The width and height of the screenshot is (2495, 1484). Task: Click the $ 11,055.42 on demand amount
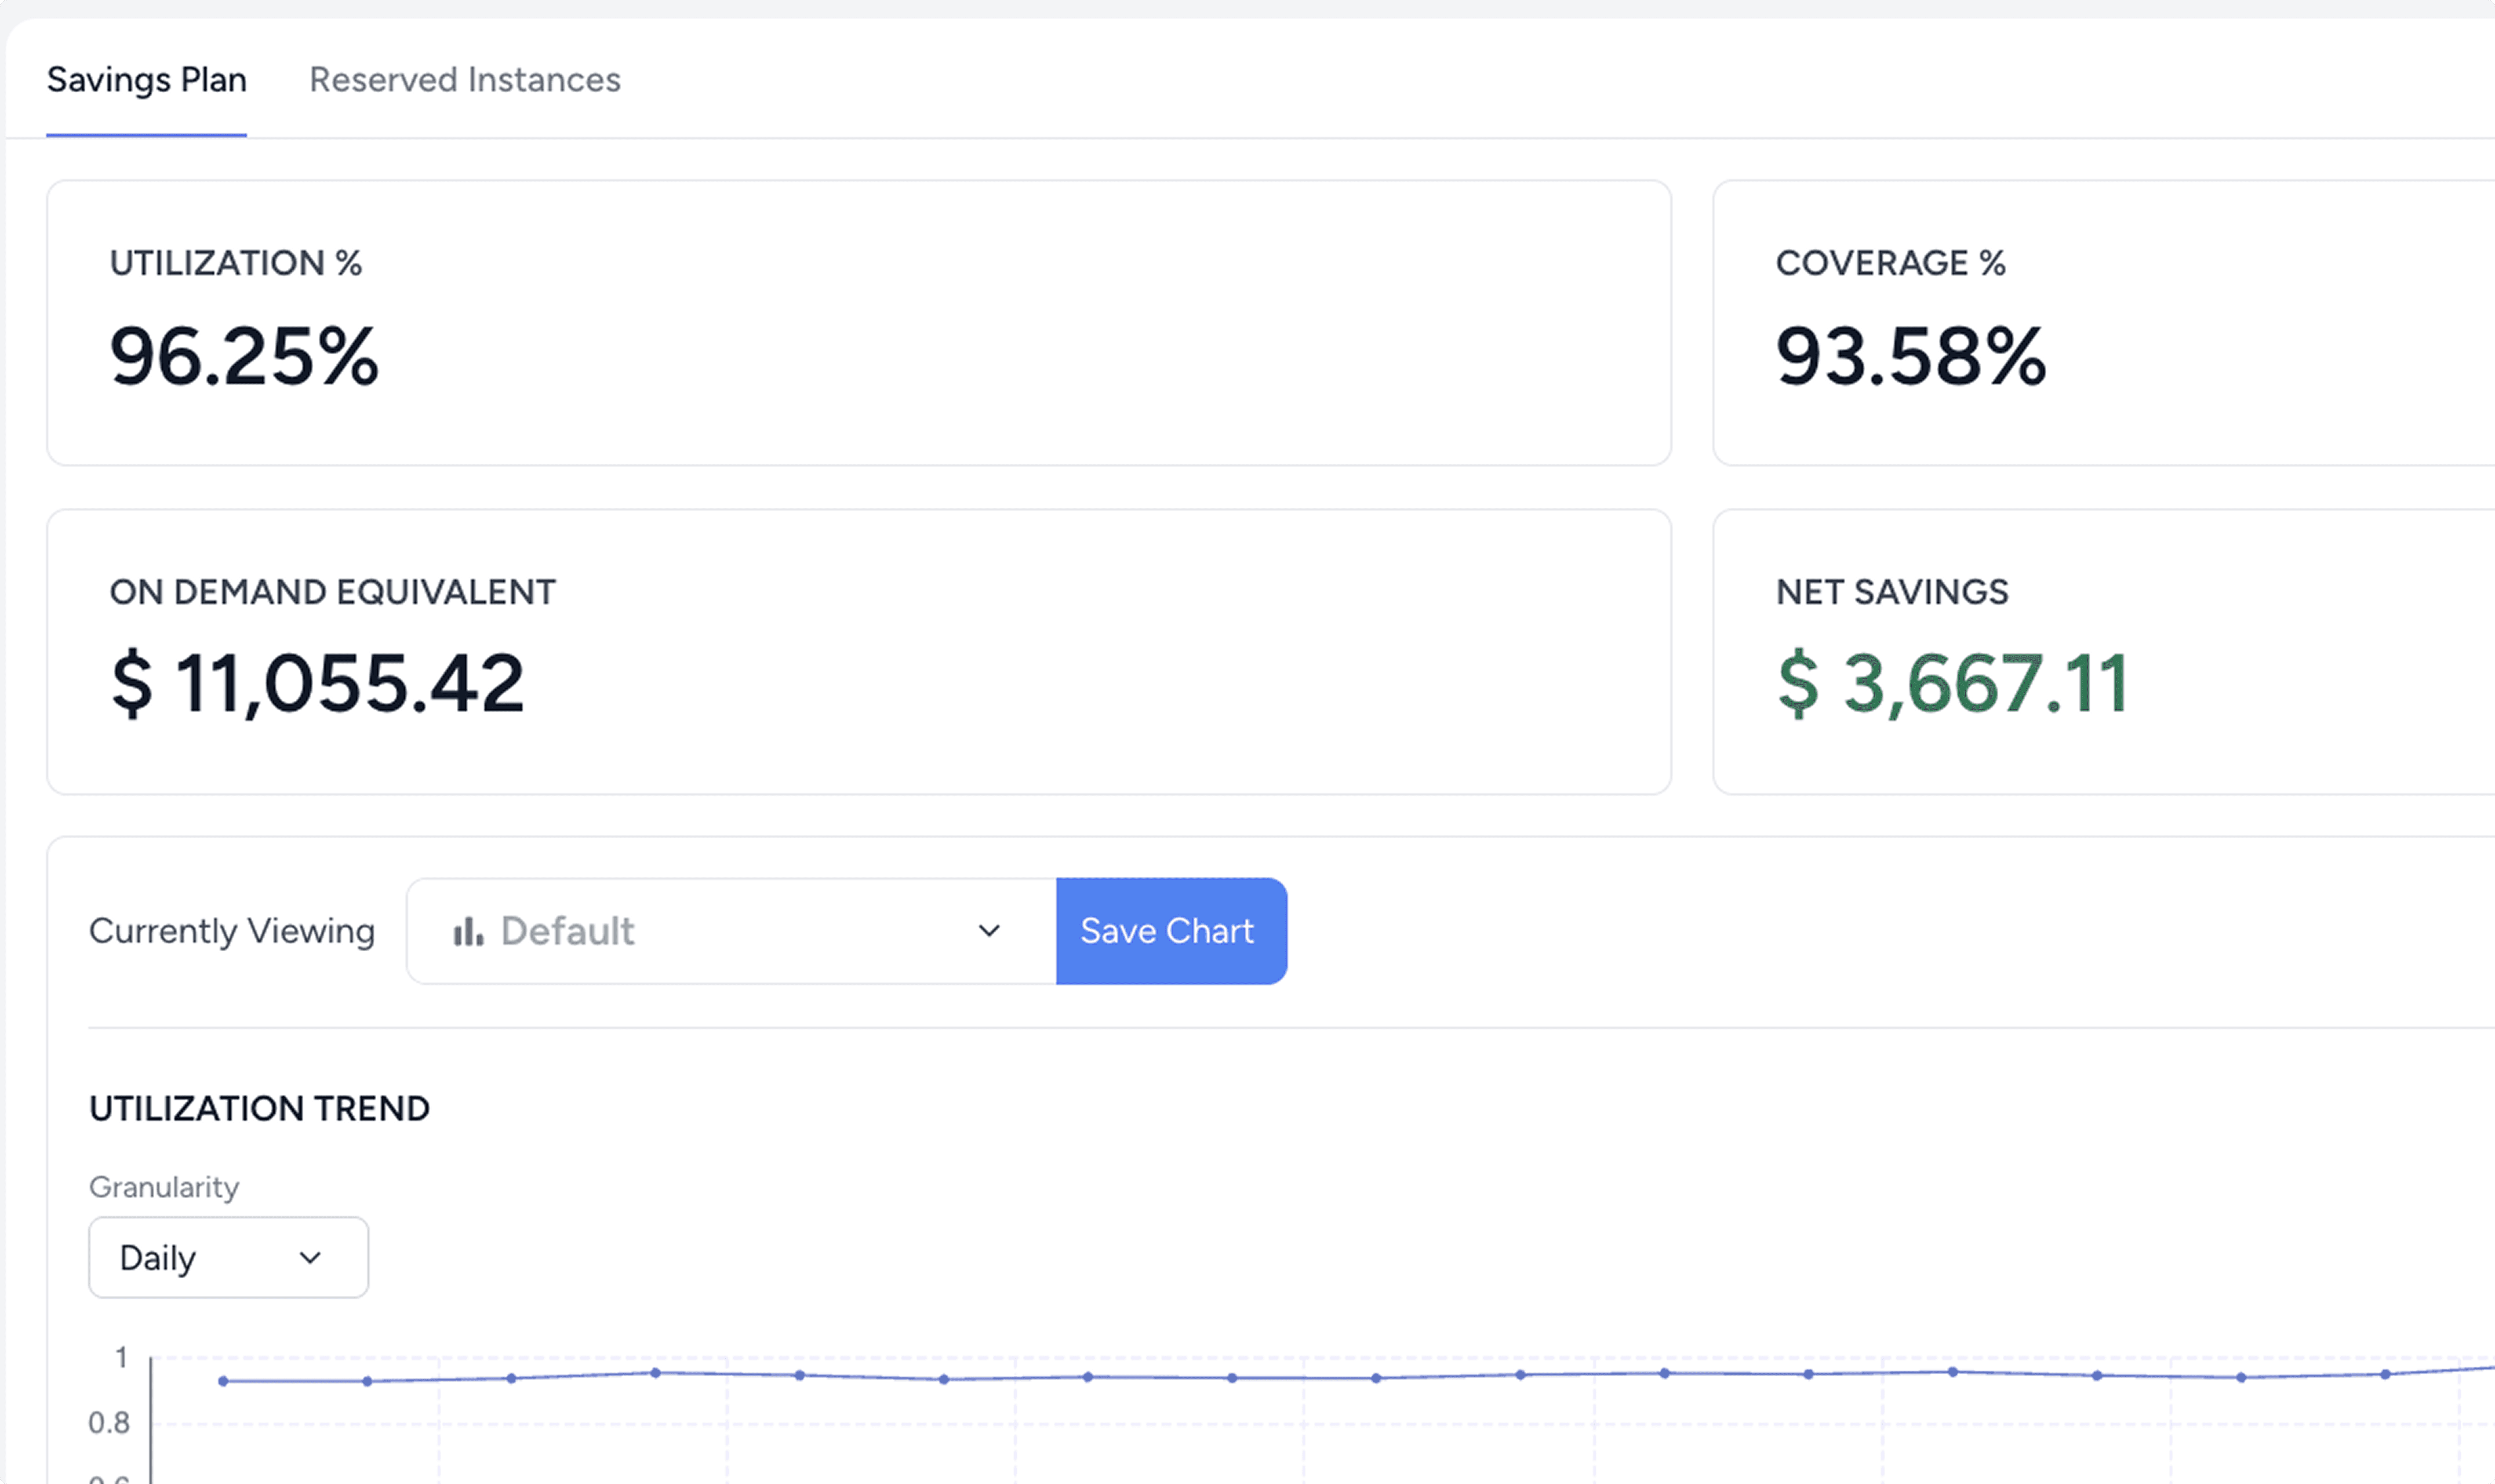click(x=317, y=683)
